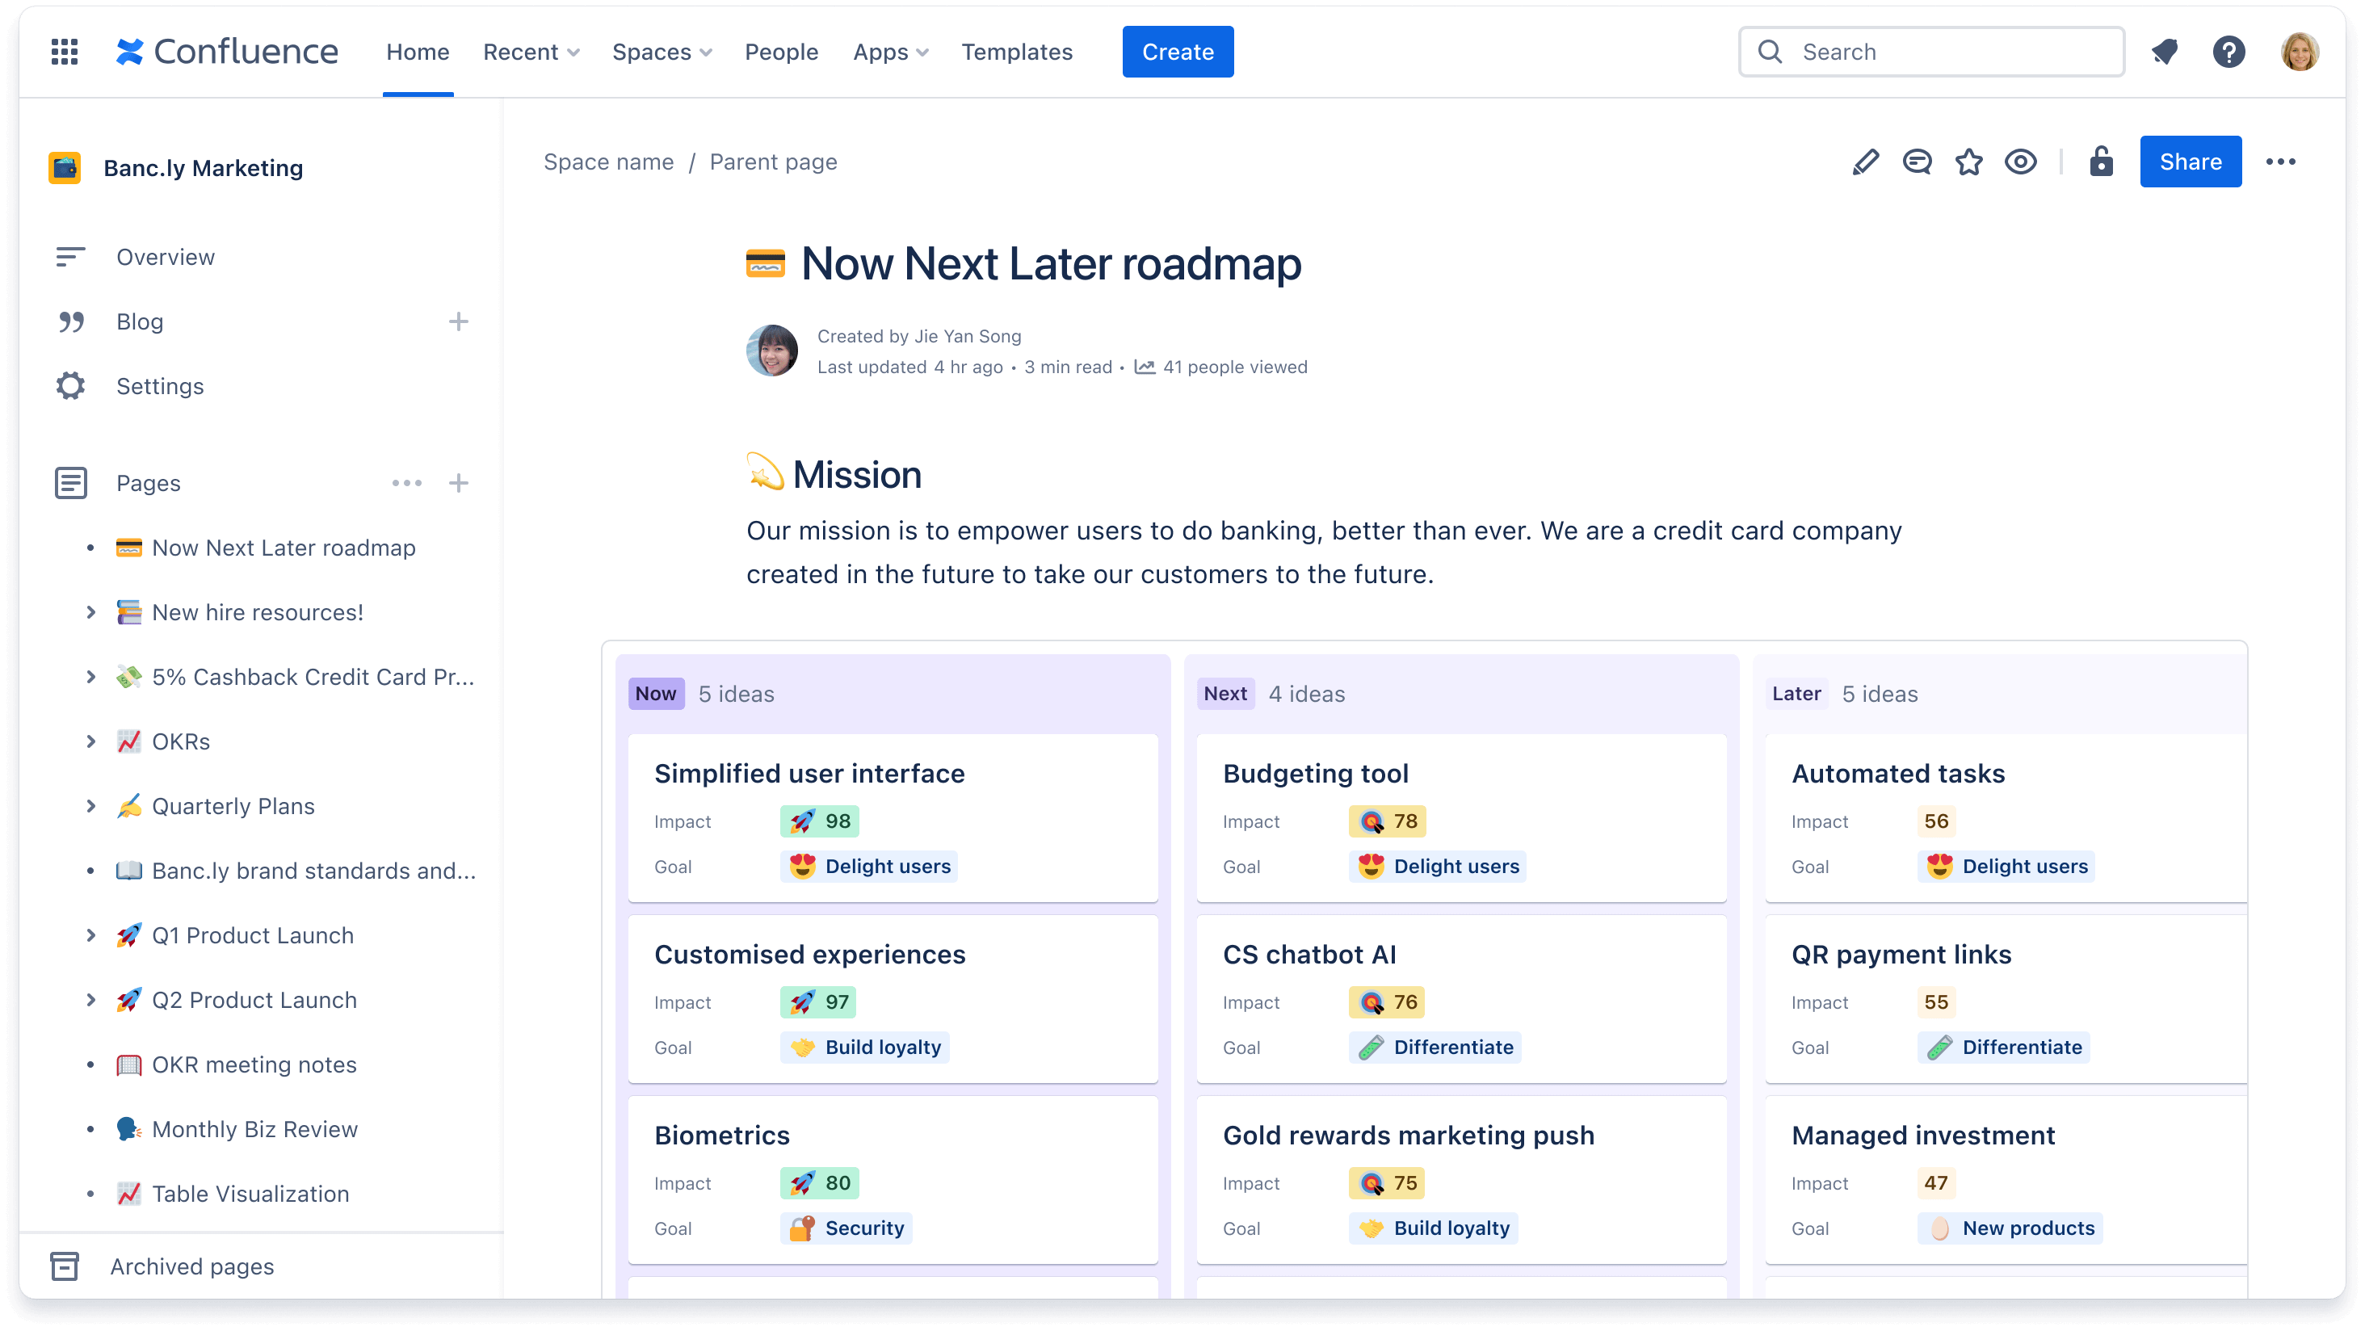The image size is (2365, 1331).
Task: Open the Apps dropdown menu
Action: click(x=888, y=52)
